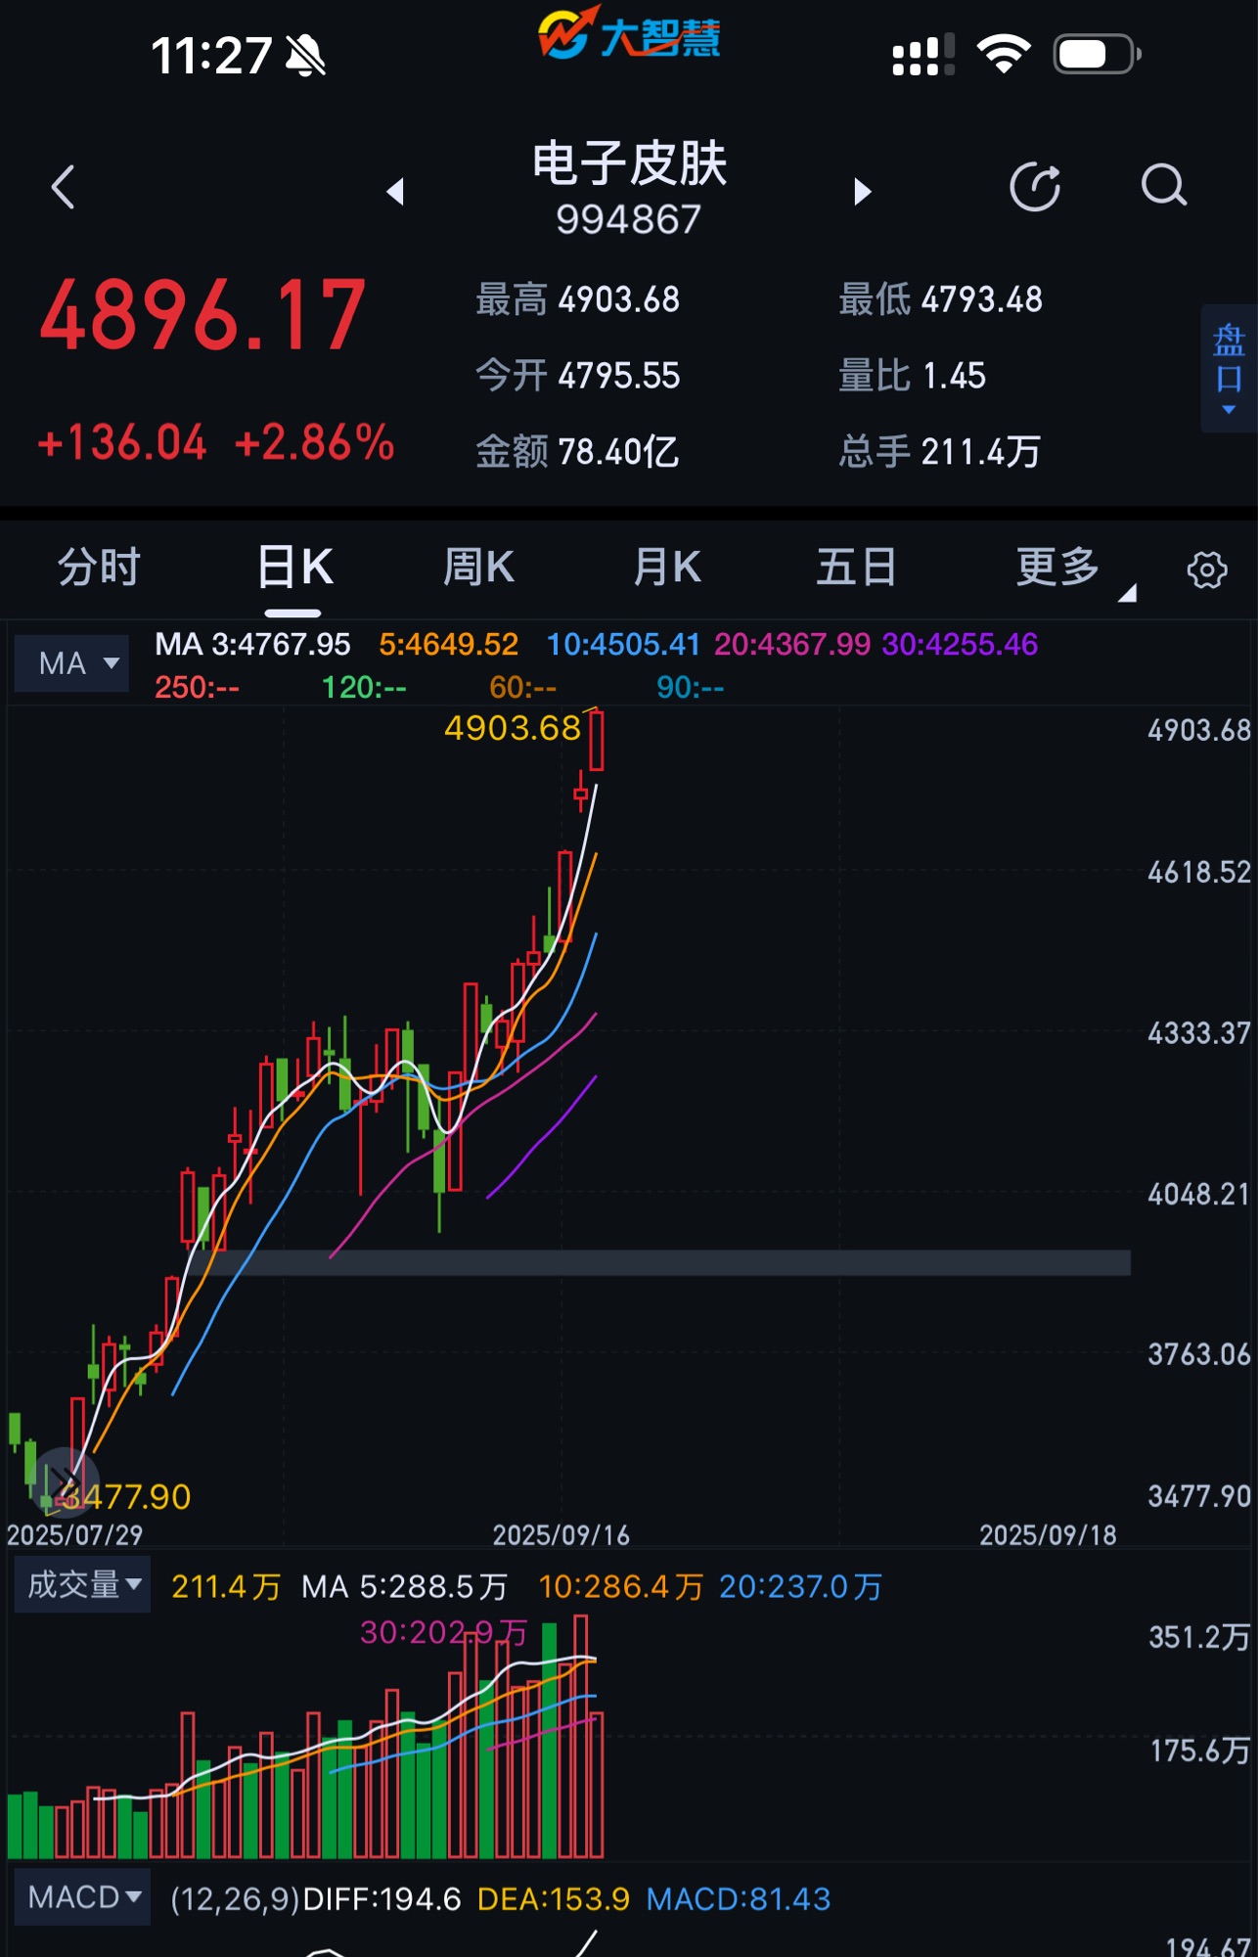Screen dimensions: 1258x1957
Task: Switch to the 周K tab
Action: click(x=478, y=569)
